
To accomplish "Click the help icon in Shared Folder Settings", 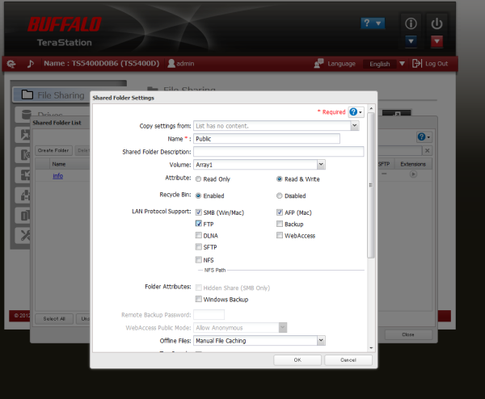I will [x=356, y=112].
